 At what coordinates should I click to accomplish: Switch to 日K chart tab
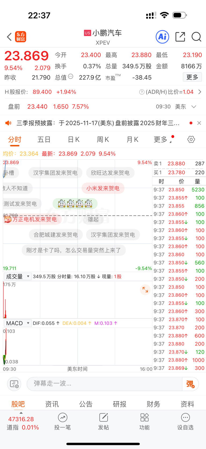click(73, 139)
